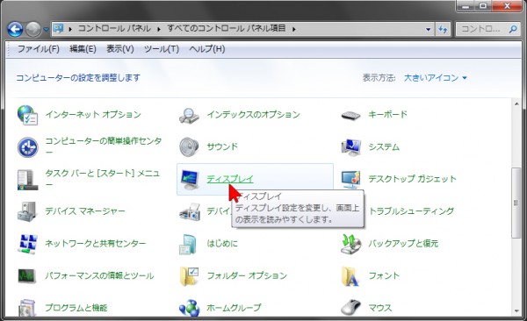Click the サウンド link
The width and height of the screenshot is (527, 321).
coord(222,146)
